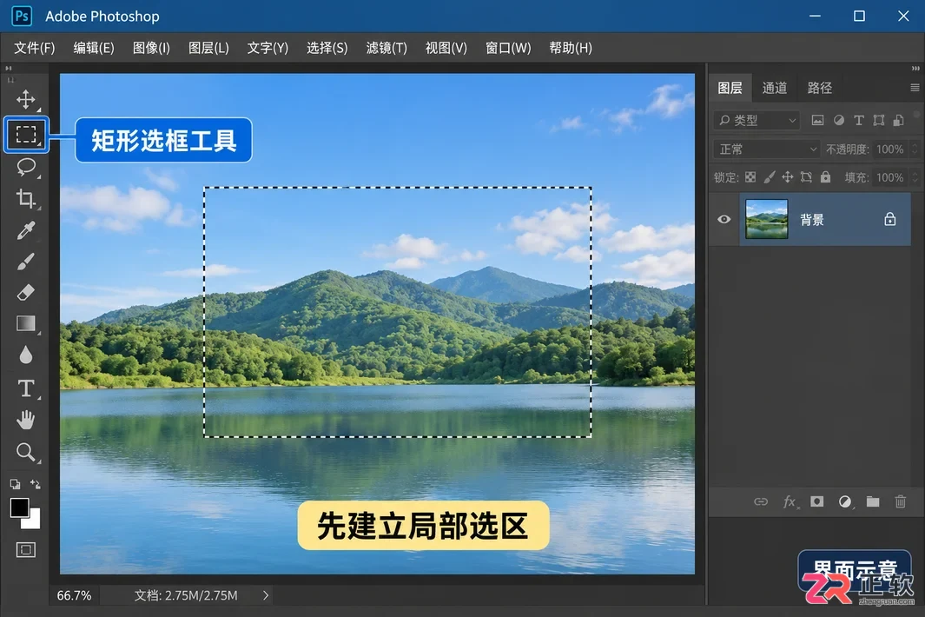925x617 pixels.
Task: Switch to the 图层 tab
Action: pyautogui.click(x=730, y=88)
